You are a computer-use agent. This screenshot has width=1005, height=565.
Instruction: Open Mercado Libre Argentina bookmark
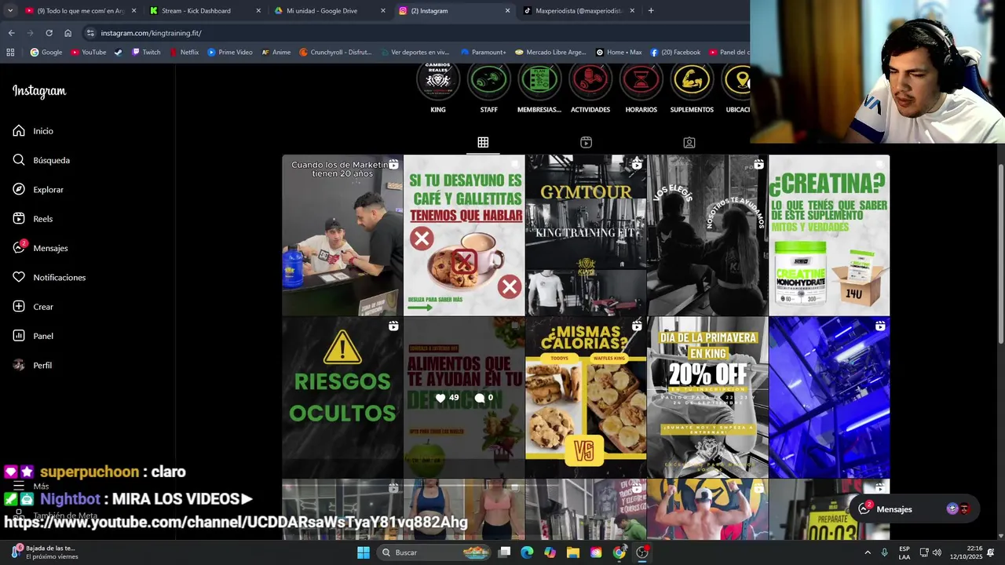coord(550,53)
